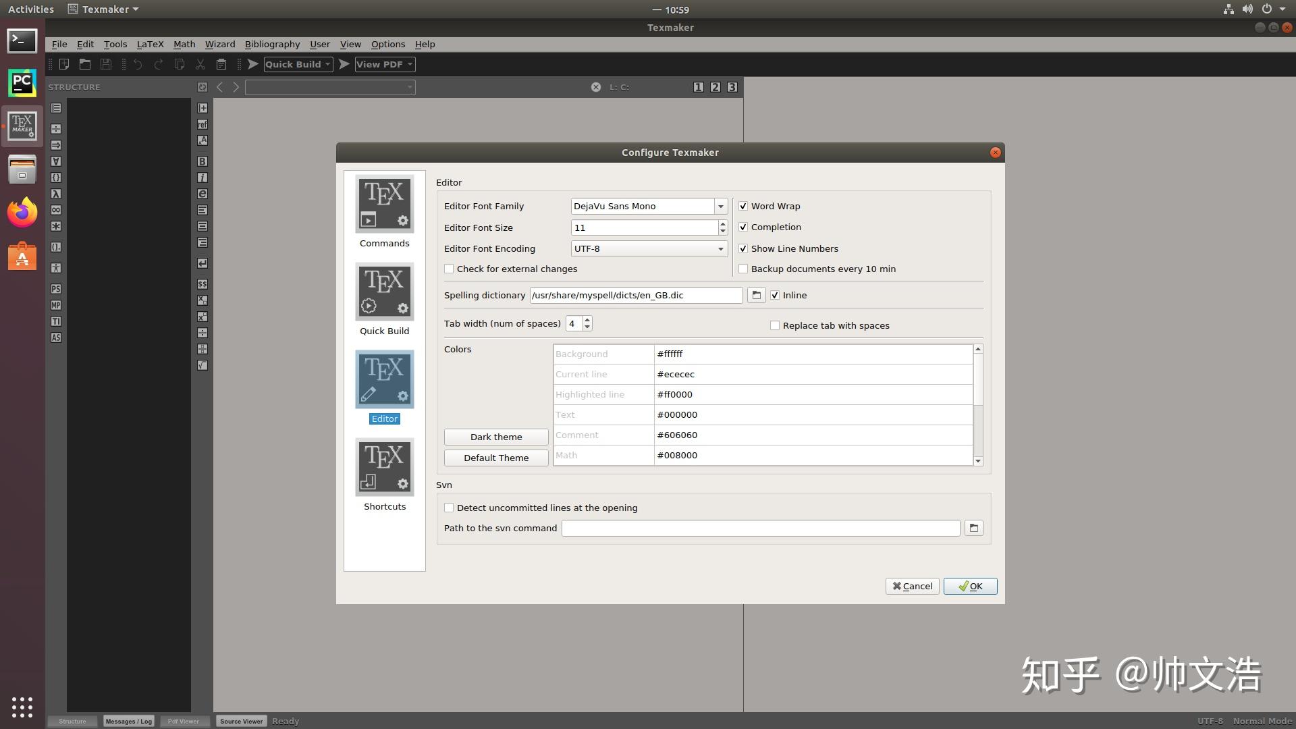Click the Save floppy toolbar icon

pyautogui.click(x=106, y=64)
